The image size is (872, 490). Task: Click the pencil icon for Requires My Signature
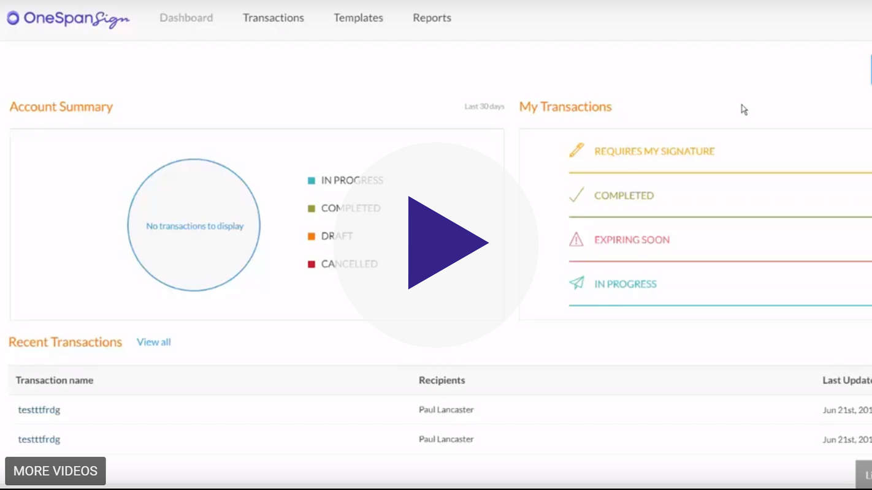576,151
